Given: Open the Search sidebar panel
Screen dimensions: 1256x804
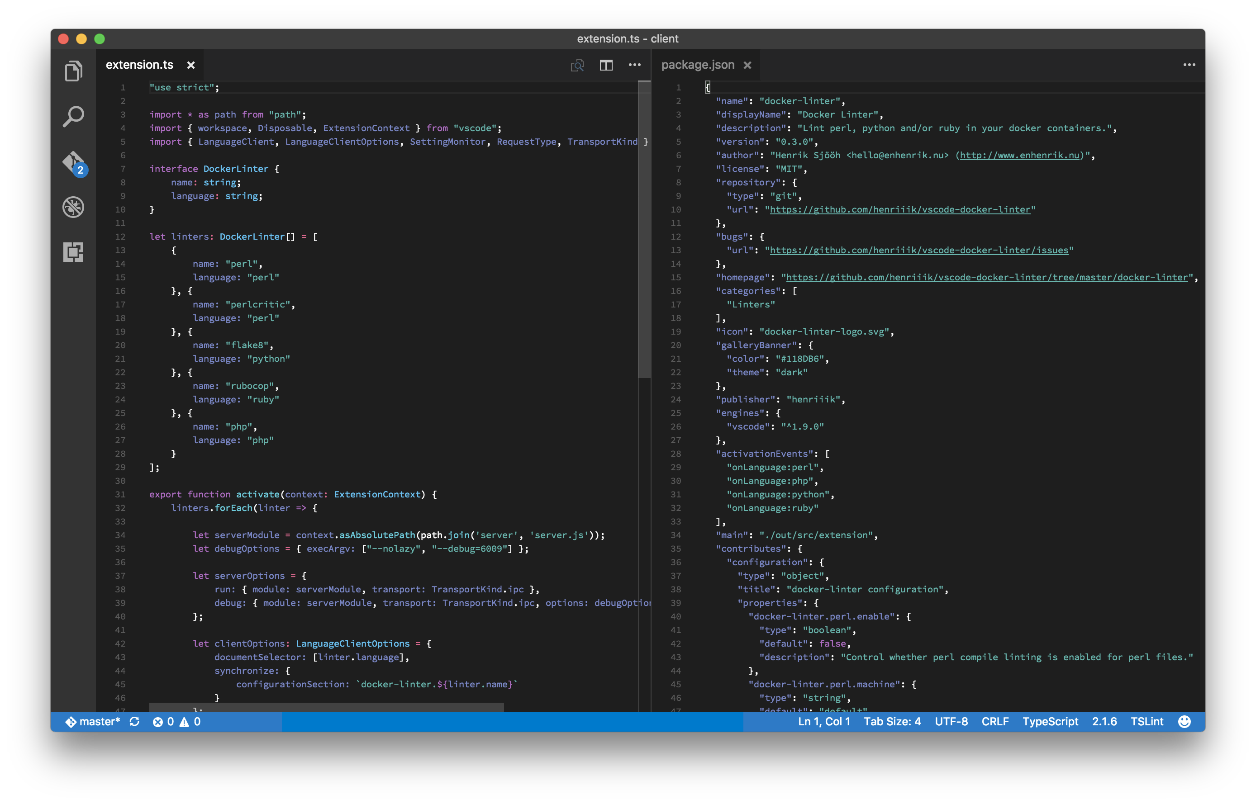Looking at the screenshot, I should [x=73, y=116].
